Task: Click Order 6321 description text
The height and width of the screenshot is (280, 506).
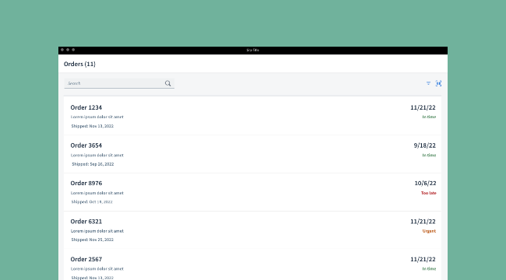Action: pyautogui.click(x=97, y=231)
